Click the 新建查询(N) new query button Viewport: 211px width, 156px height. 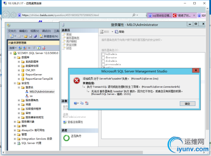(49, 36)
